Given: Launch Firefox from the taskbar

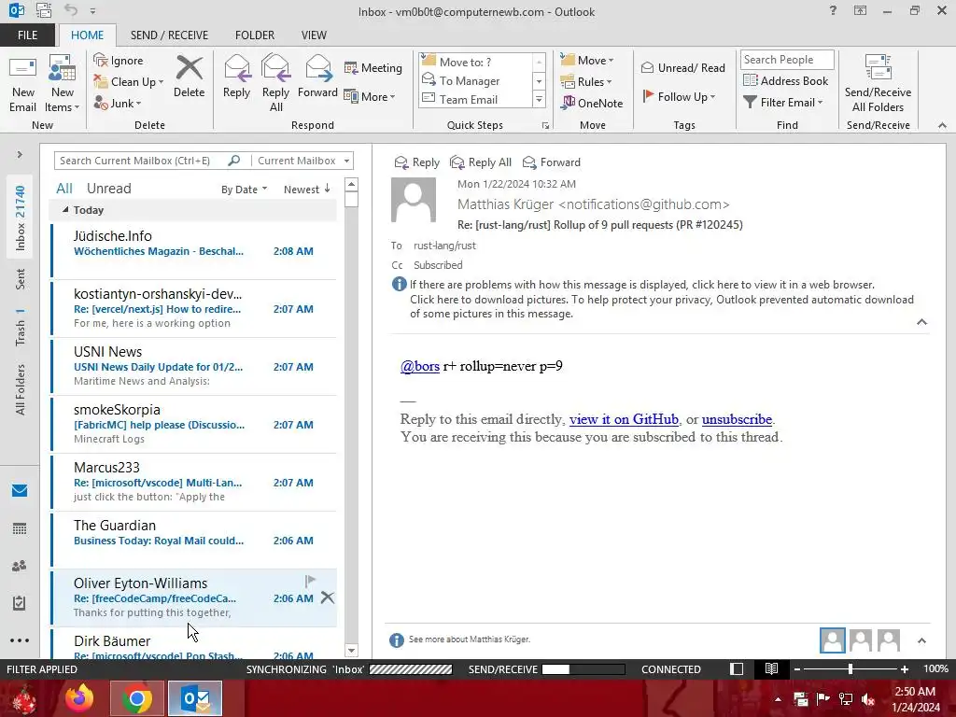Looking at the screenshot, I should click(x=79, y=698).
